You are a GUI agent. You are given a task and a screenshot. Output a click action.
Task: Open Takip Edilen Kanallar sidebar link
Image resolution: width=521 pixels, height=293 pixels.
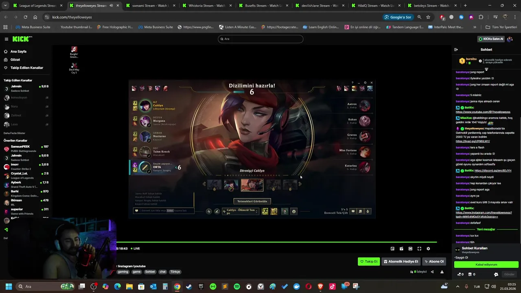(x=26, y=68)
